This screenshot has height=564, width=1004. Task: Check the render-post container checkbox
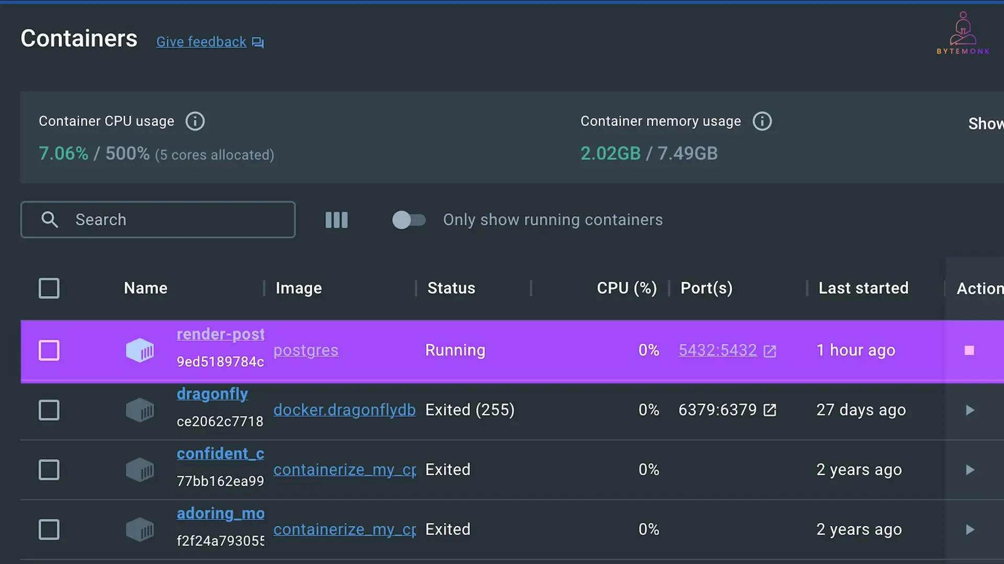click(49, 350)
